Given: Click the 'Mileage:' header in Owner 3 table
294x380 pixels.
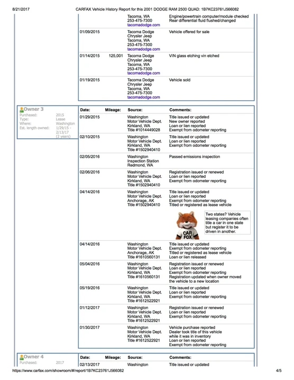Looking at the screenshot, I should pyautogui.click(x=113, y=110).
